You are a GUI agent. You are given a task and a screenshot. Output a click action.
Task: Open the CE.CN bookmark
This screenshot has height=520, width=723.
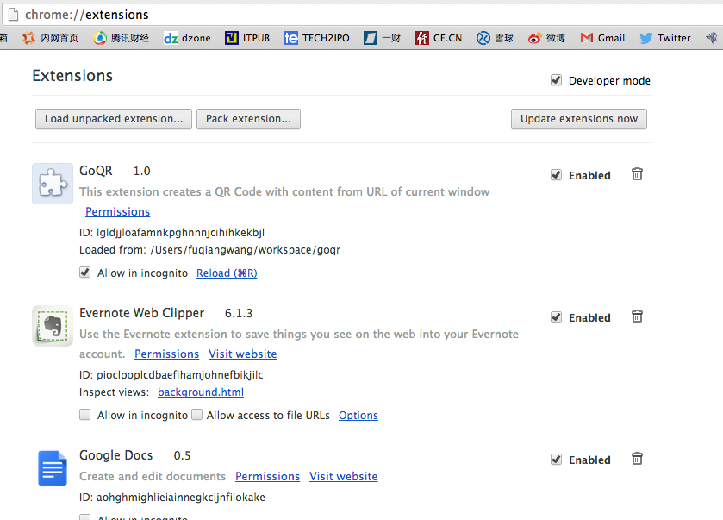pyautogui.click(x=439, y=38)
